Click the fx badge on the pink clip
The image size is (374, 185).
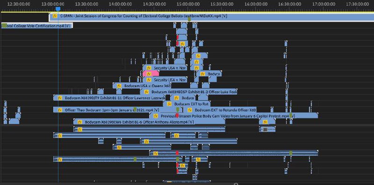tap(149, 74)
